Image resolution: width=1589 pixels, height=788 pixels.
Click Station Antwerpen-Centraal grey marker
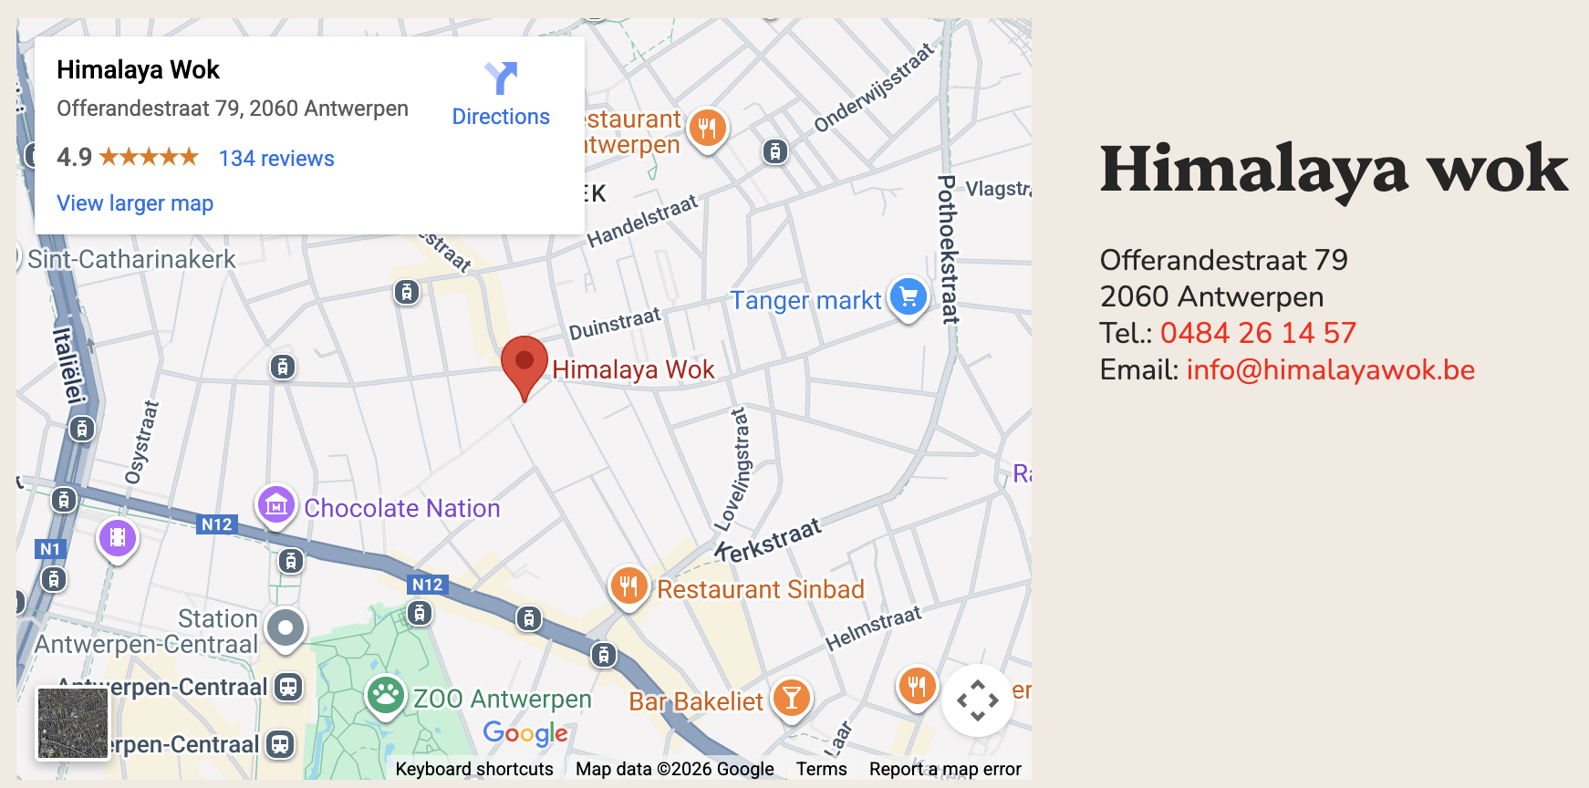tap(286, 629)
